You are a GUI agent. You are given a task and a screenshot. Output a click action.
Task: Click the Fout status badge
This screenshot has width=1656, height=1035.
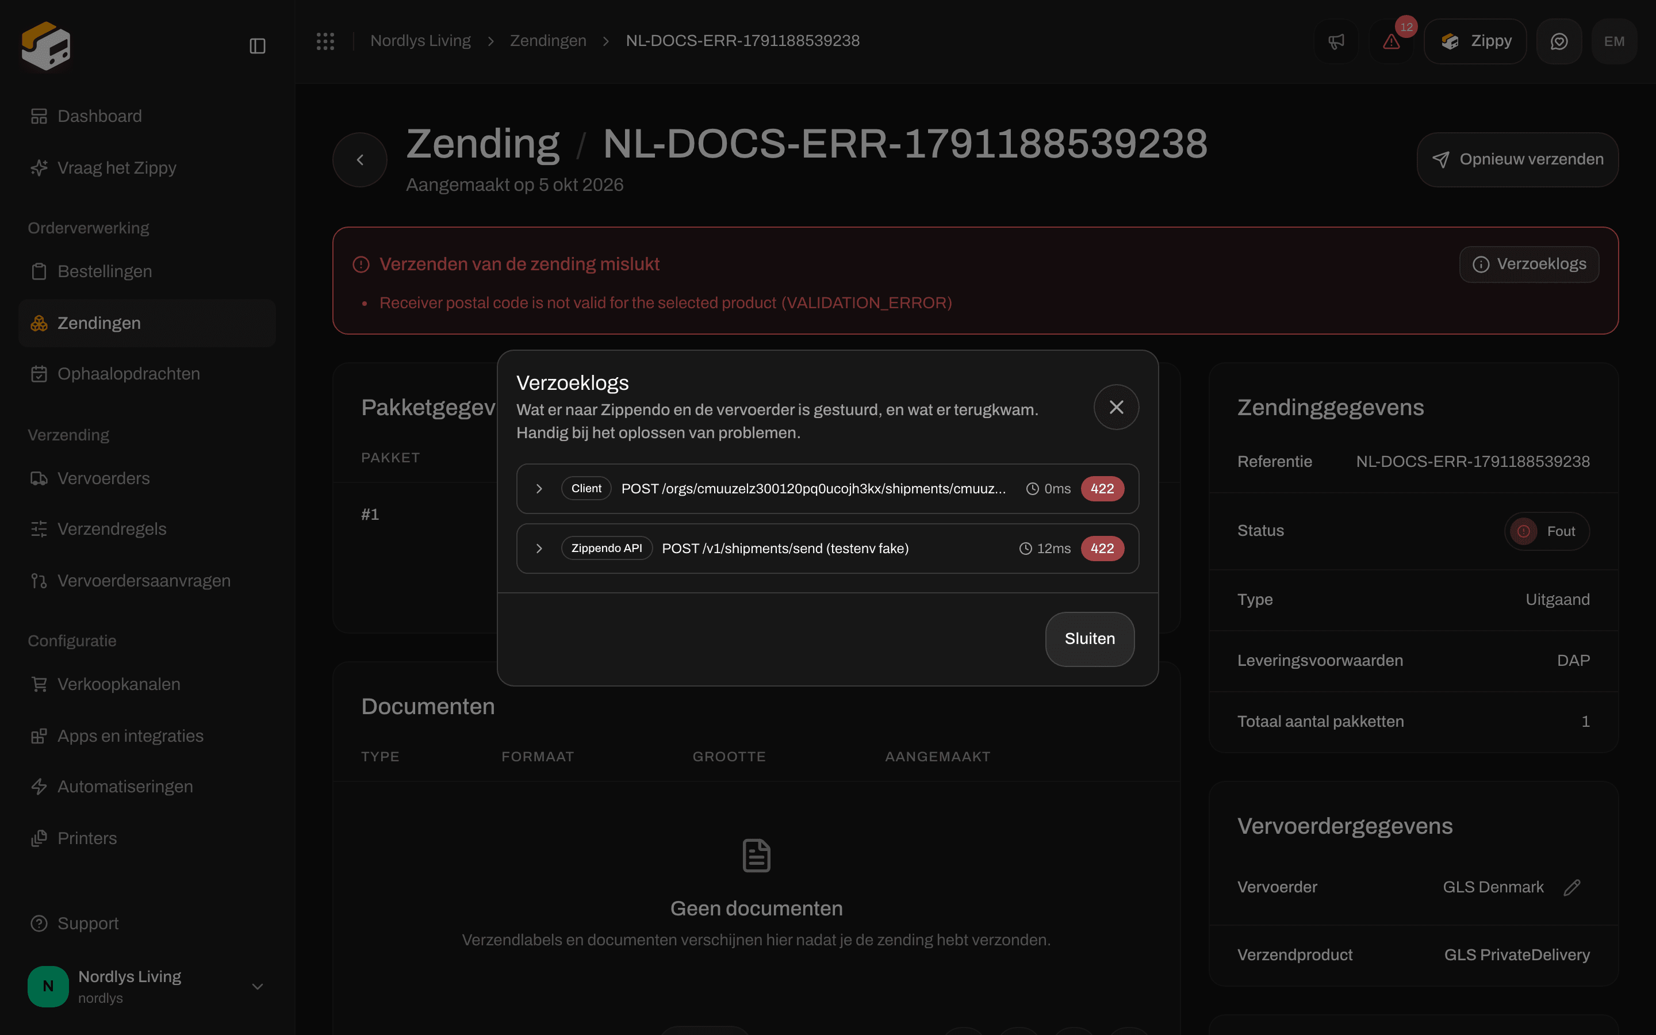coord(1547,531)
